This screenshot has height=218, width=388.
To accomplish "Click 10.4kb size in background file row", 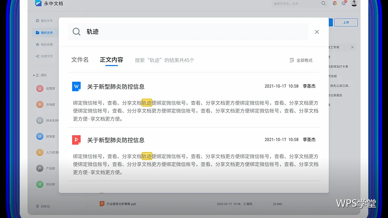I will coord(277,204).
